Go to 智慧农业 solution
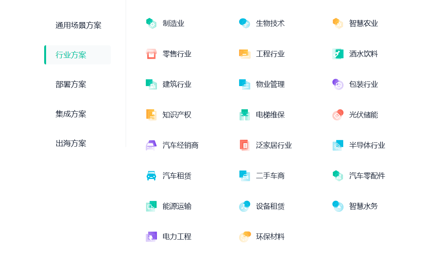This screenshot has height=259, width=444. click(363, 24)
